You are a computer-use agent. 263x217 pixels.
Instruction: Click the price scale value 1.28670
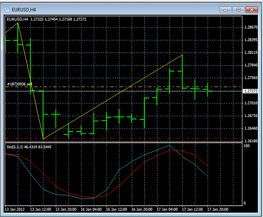(x=251, y=27)
